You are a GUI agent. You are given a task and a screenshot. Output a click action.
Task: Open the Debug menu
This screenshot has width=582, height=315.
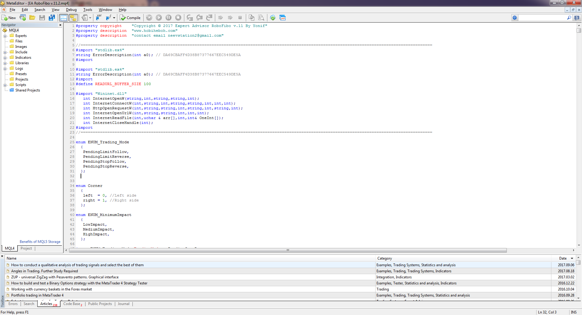click(x=71, y=10)
